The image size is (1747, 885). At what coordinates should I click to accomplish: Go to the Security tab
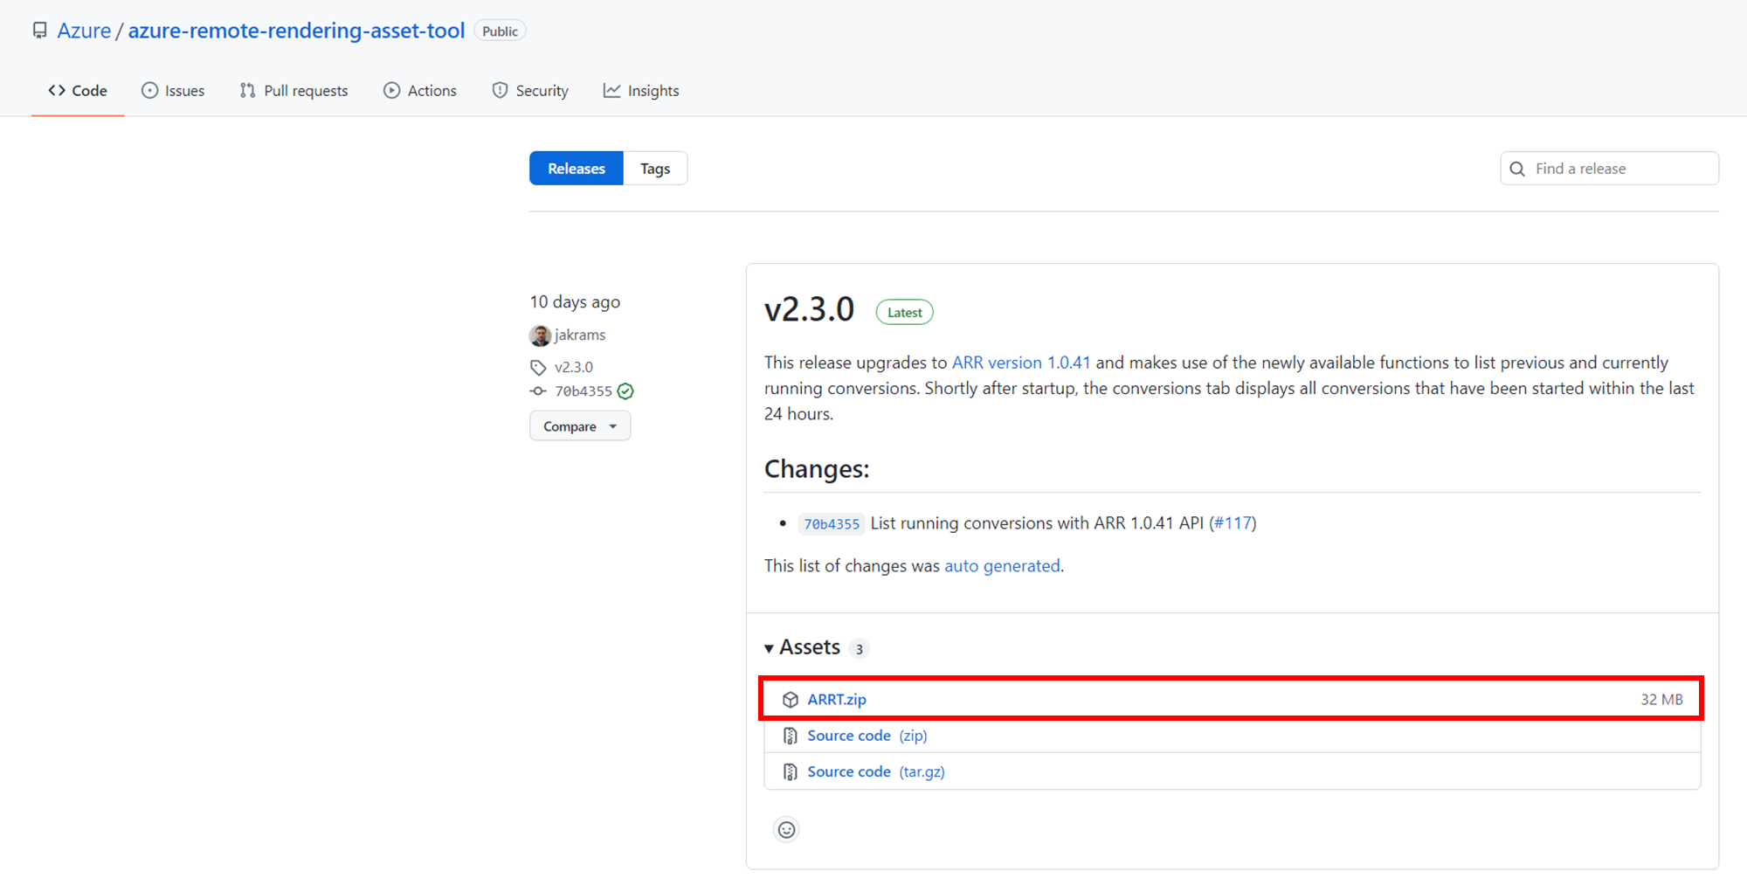coord(530,91)
